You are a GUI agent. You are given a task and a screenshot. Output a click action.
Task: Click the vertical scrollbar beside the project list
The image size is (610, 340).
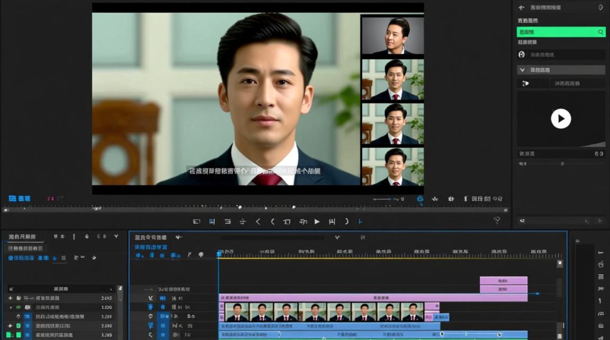coord(120,312)
